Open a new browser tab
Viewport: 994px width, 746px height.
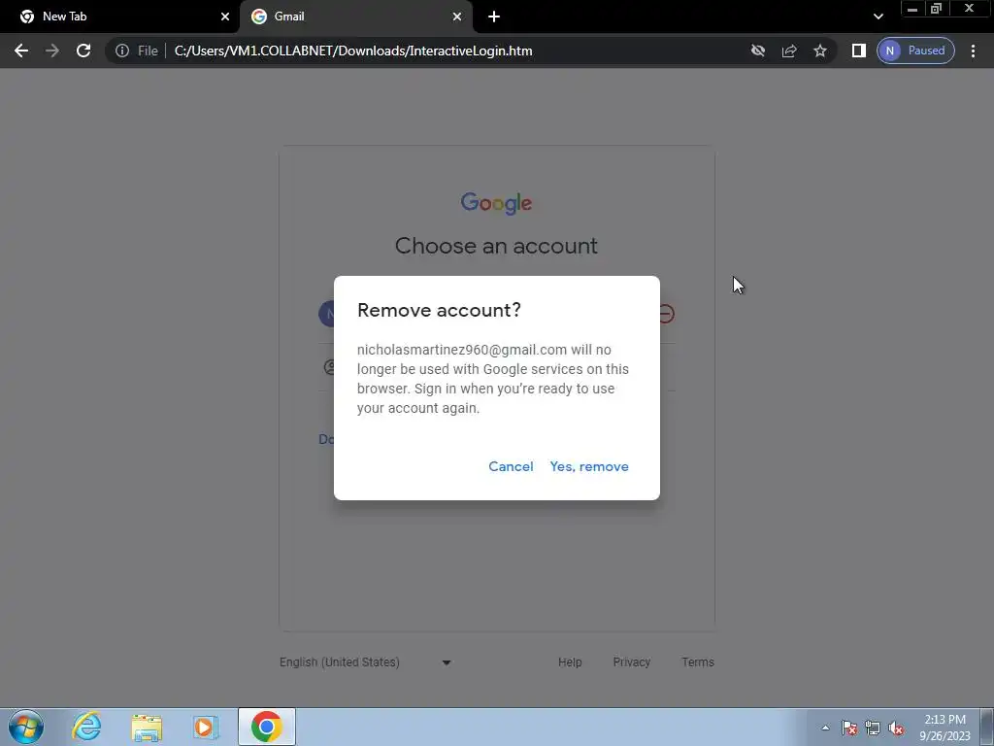pyautogui.click(x=494, y=17)
